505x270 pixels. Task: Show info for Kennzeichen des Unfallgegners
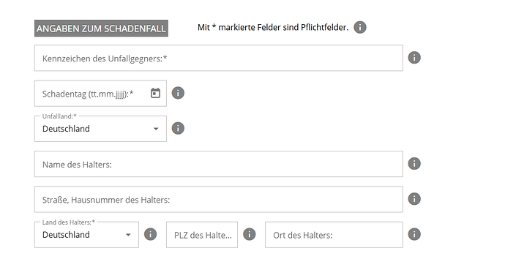coord(414,58)
